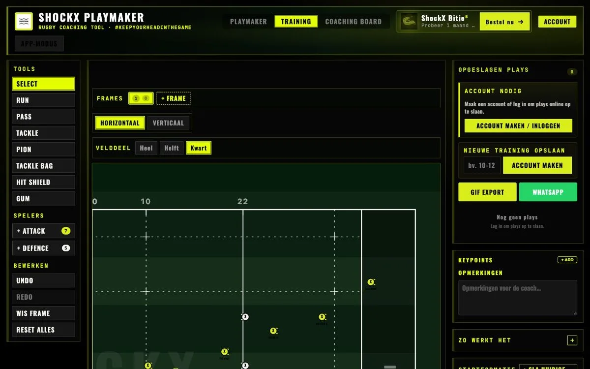Share the play via WhatsApp
This screenshot has height=369, width=590.
coord(548,192)
